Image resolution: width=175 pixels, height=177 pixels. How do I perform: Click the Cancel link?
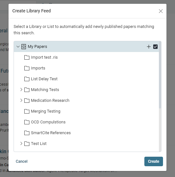pos(21,161)
